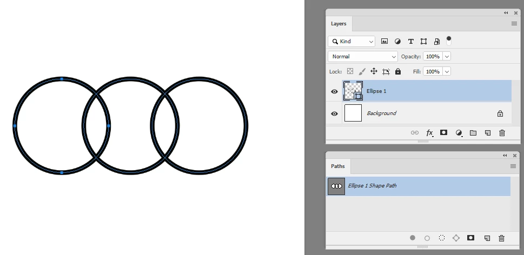Create new fill or adjustment layer
Image resolution: width=524 pixels, height=255 pixels.
(459, 133)
